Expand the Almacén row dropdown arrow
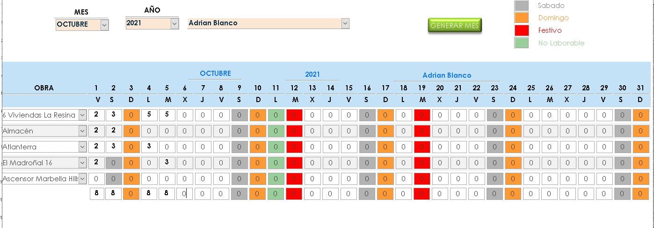Screen dimensions: 654x228 82,131
